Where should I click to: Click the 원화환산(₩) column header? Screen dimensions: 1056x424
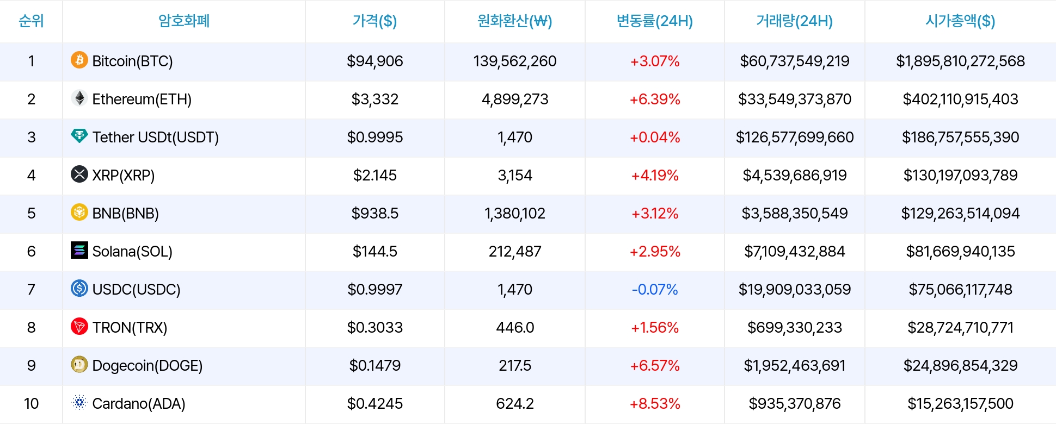[x=514, y=21]
